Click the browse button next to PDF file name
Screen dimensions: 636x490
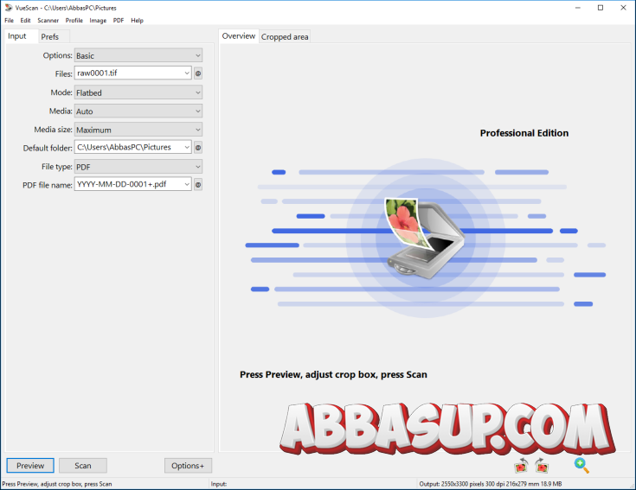coord(198,185)
